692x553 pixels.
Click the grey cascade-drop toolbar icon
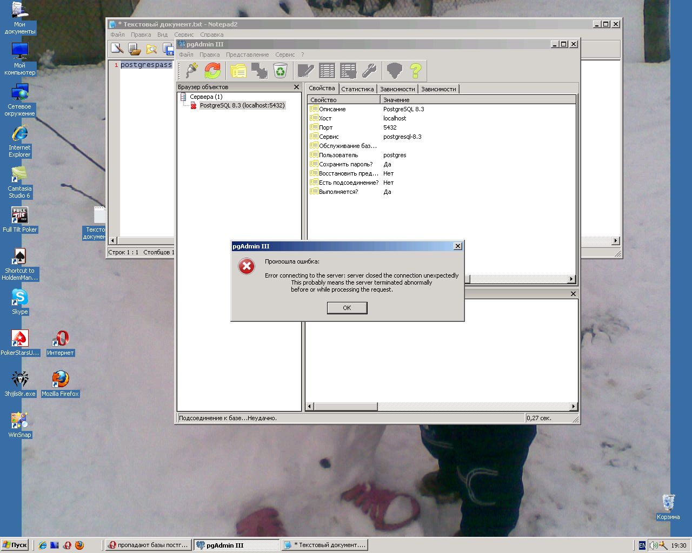pos(259,71)
